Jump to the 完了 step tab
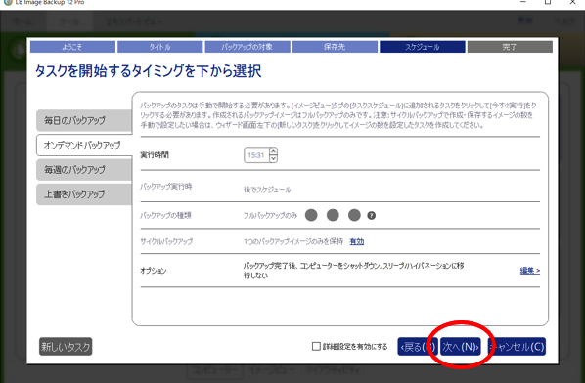 pos(510,47)
